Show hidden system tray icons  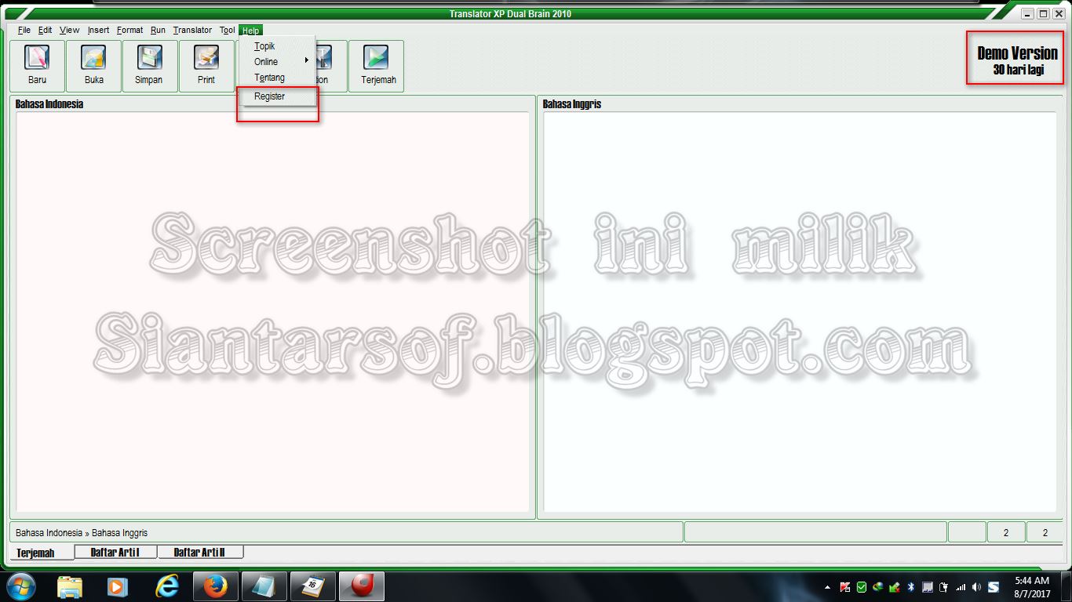pyautogui.click(x=827, y=587)
